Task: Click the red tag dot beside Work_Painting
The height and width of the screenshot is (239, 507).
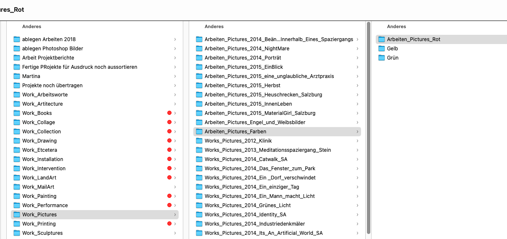Action: (x=169, y=196)
